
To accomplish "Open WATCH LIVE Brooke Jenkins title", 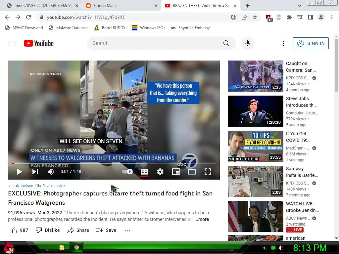I will (x=302, y=207).
